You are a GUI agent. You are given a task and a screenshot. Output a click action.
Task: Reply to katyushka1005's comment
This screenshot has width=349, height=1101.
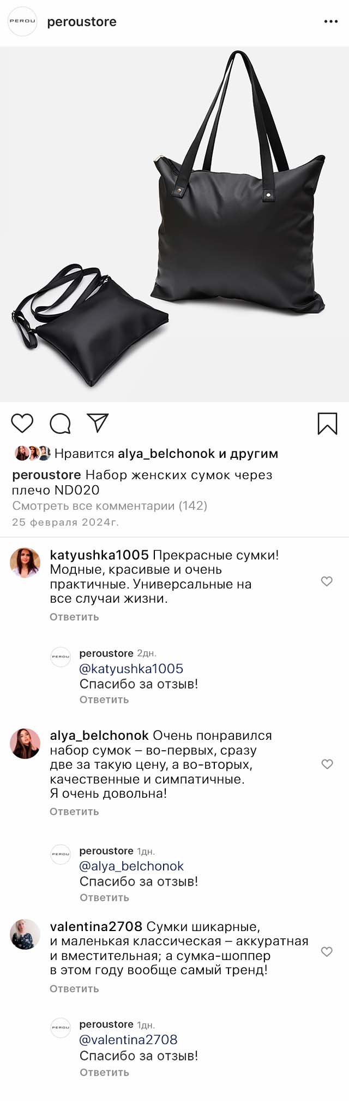pyautogui.click(x=74, y=617)
